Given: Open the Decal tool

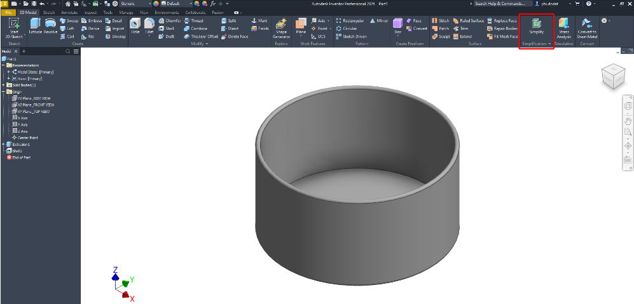Looking at the screenshot, I should [114, 20].
